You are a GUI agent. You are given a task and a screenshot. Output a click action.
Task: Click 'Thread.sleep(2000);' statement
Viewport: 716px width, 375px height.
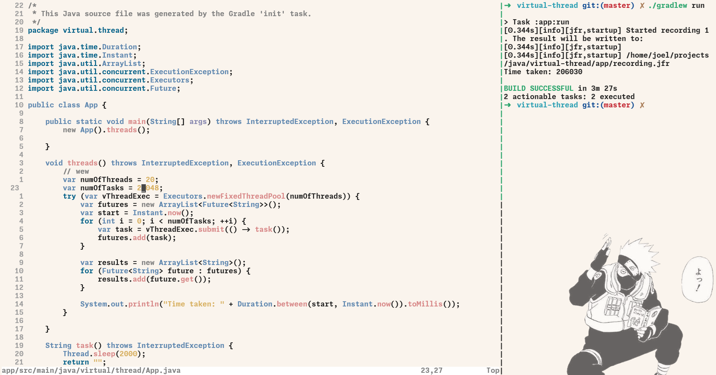click(x=104, y=354)
